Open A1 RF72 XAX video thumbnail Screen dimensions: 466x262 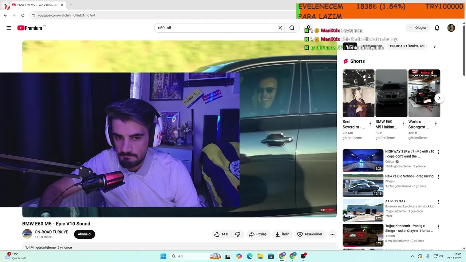tap(363, 210)
